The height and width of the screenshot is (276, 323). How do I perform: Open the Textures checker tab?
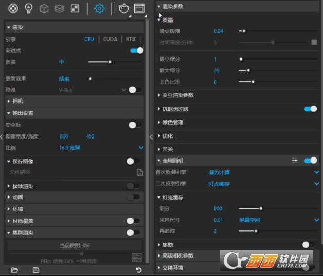pyautogui.click(x=75, y=9)
